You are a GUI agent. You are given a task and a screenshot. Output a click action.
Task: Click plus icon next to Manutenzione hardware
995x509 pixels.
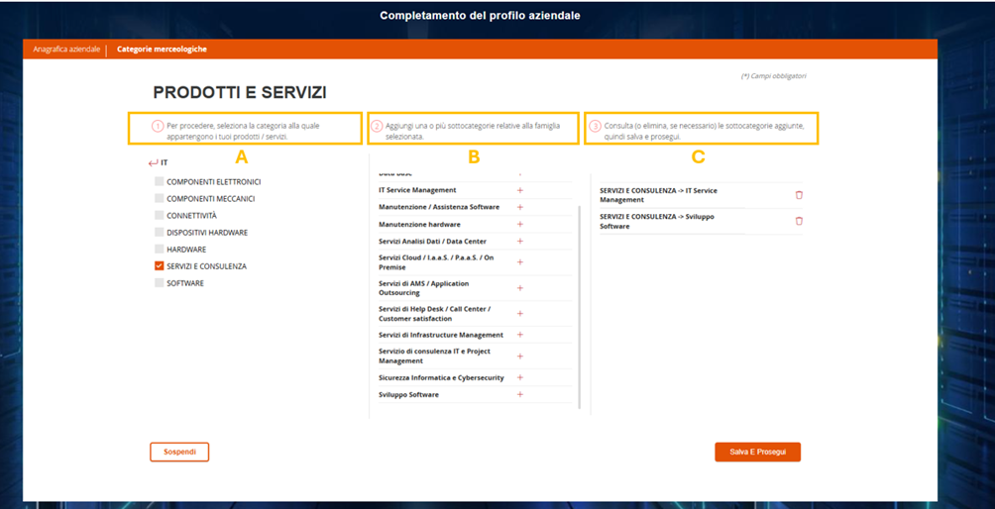coord(519,225)
